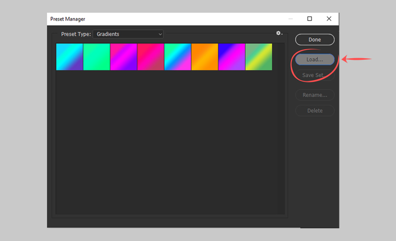Screen dimensions: 396x241
Task: Maximize the Preset Manager window
Action: [309, 18]
